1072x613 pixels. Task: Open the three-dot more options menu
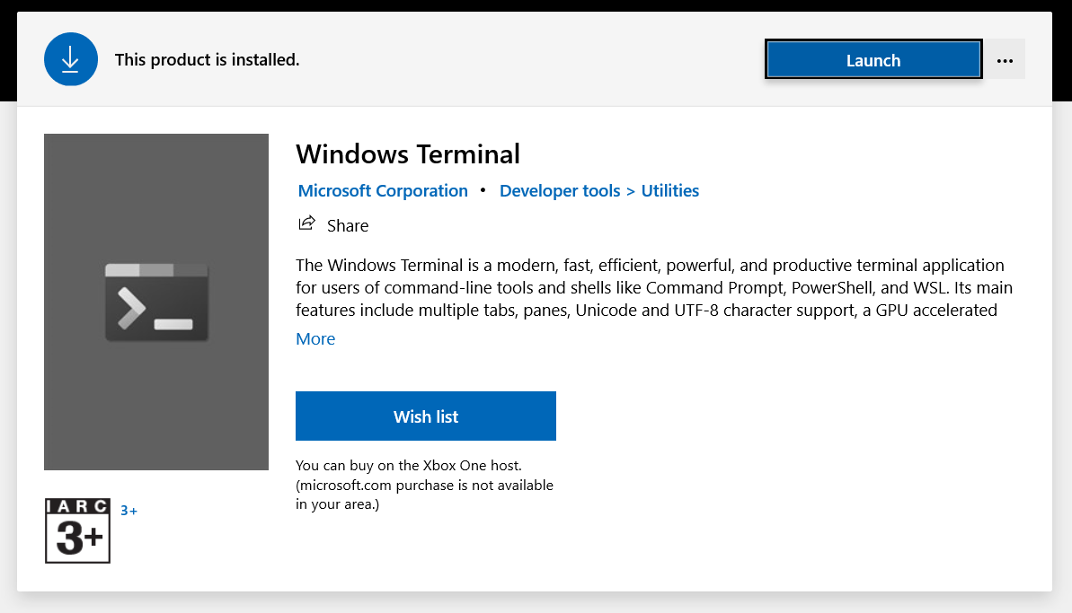pos(1005,60)
